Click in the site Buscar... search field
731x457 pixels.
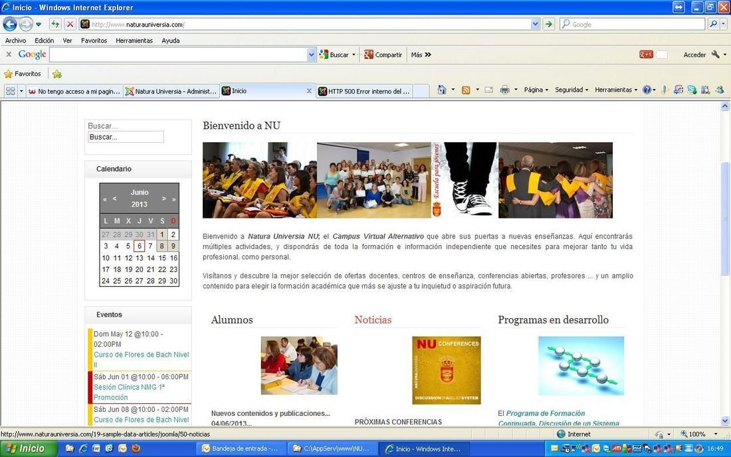pyautogui.click(x=126, y=137)
